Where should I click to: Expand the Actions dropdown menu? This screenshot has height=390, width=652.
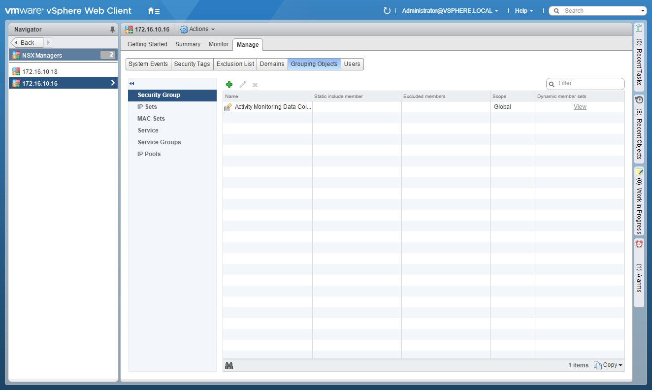point(198,30)
